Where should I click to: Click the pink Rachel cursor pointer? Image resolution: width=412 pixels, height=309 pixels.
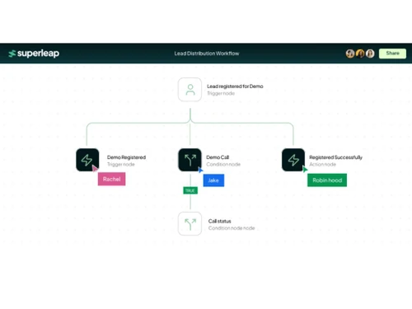95,168
